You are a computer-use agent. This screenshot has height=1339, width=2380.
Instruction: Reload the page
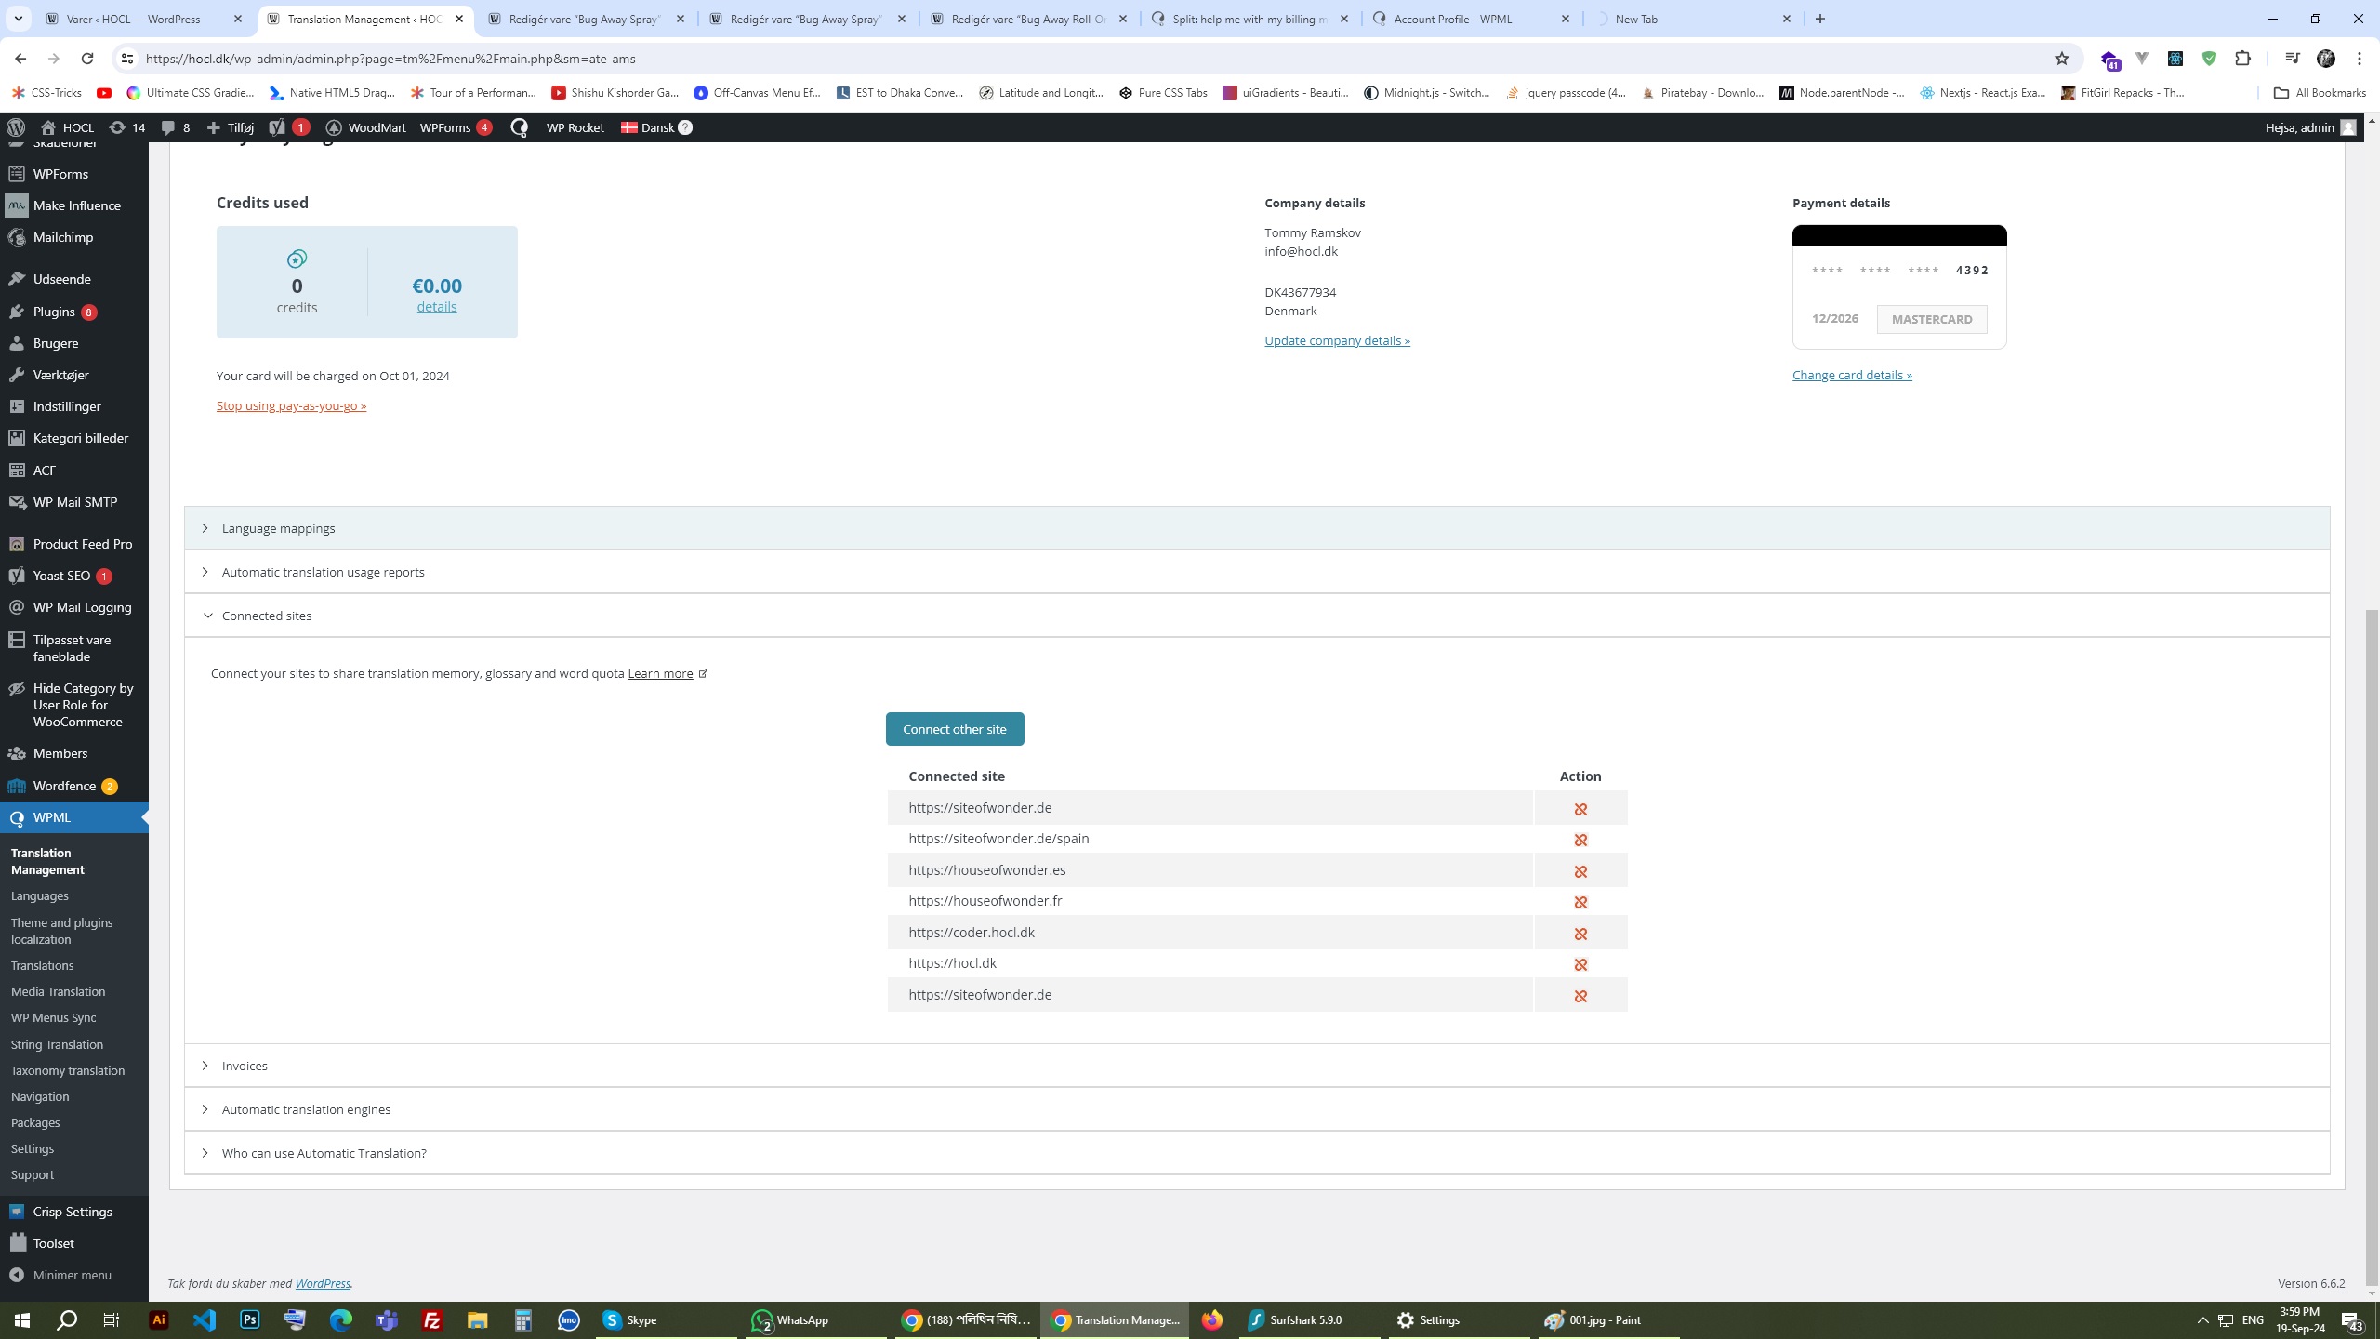(87, 59)
